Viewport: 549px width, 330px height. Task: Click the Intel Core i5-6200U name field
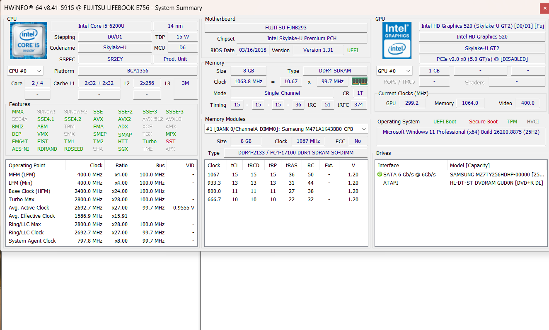coord(101,26)
